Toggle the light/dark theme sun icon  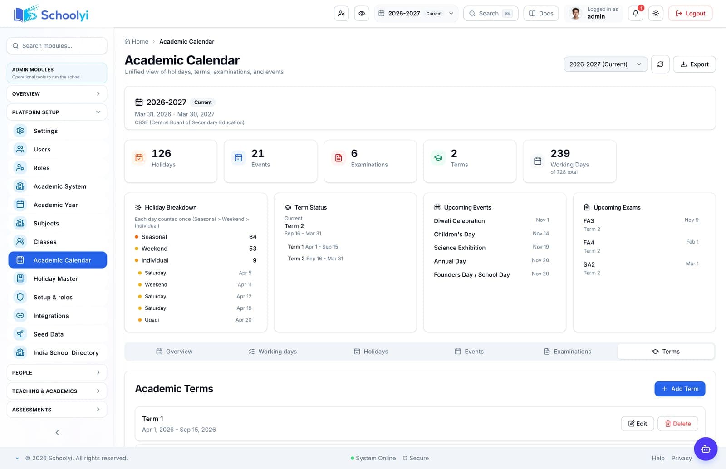pyautogui.click(x=656, y=13)
